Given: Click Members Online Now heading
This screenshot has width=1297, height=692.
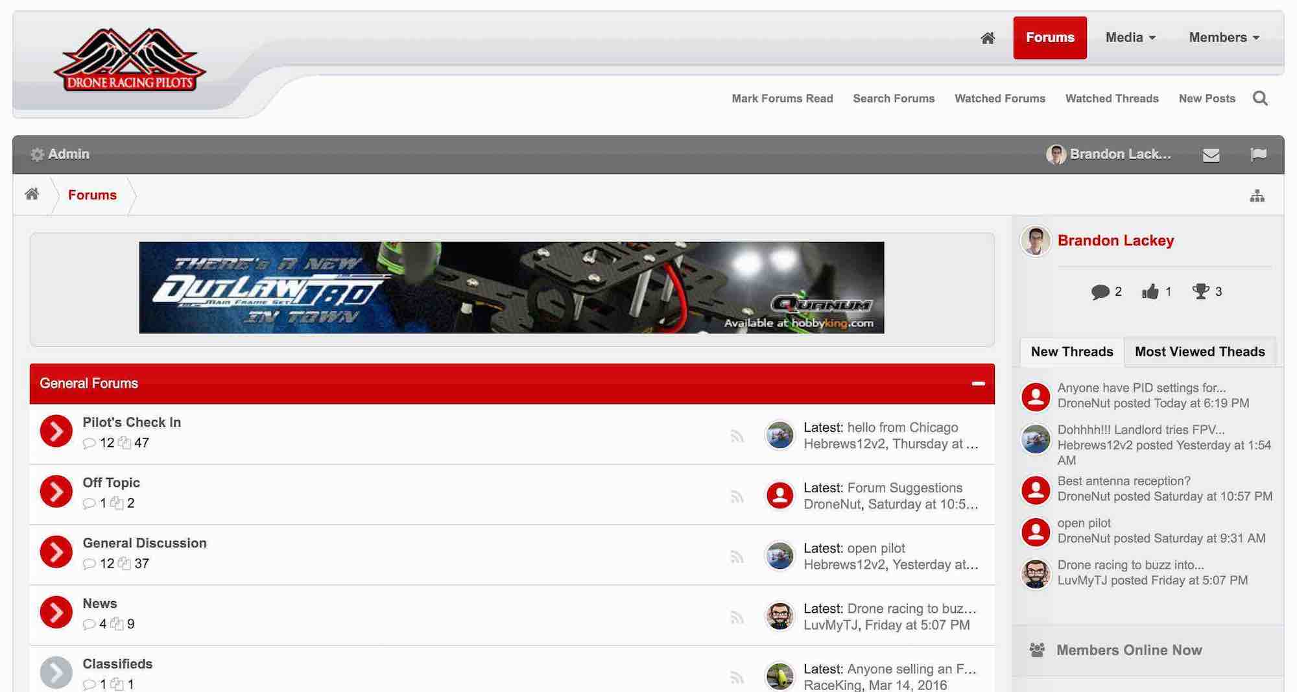Looking at the screenshot, I should (x=1129, y=650).
